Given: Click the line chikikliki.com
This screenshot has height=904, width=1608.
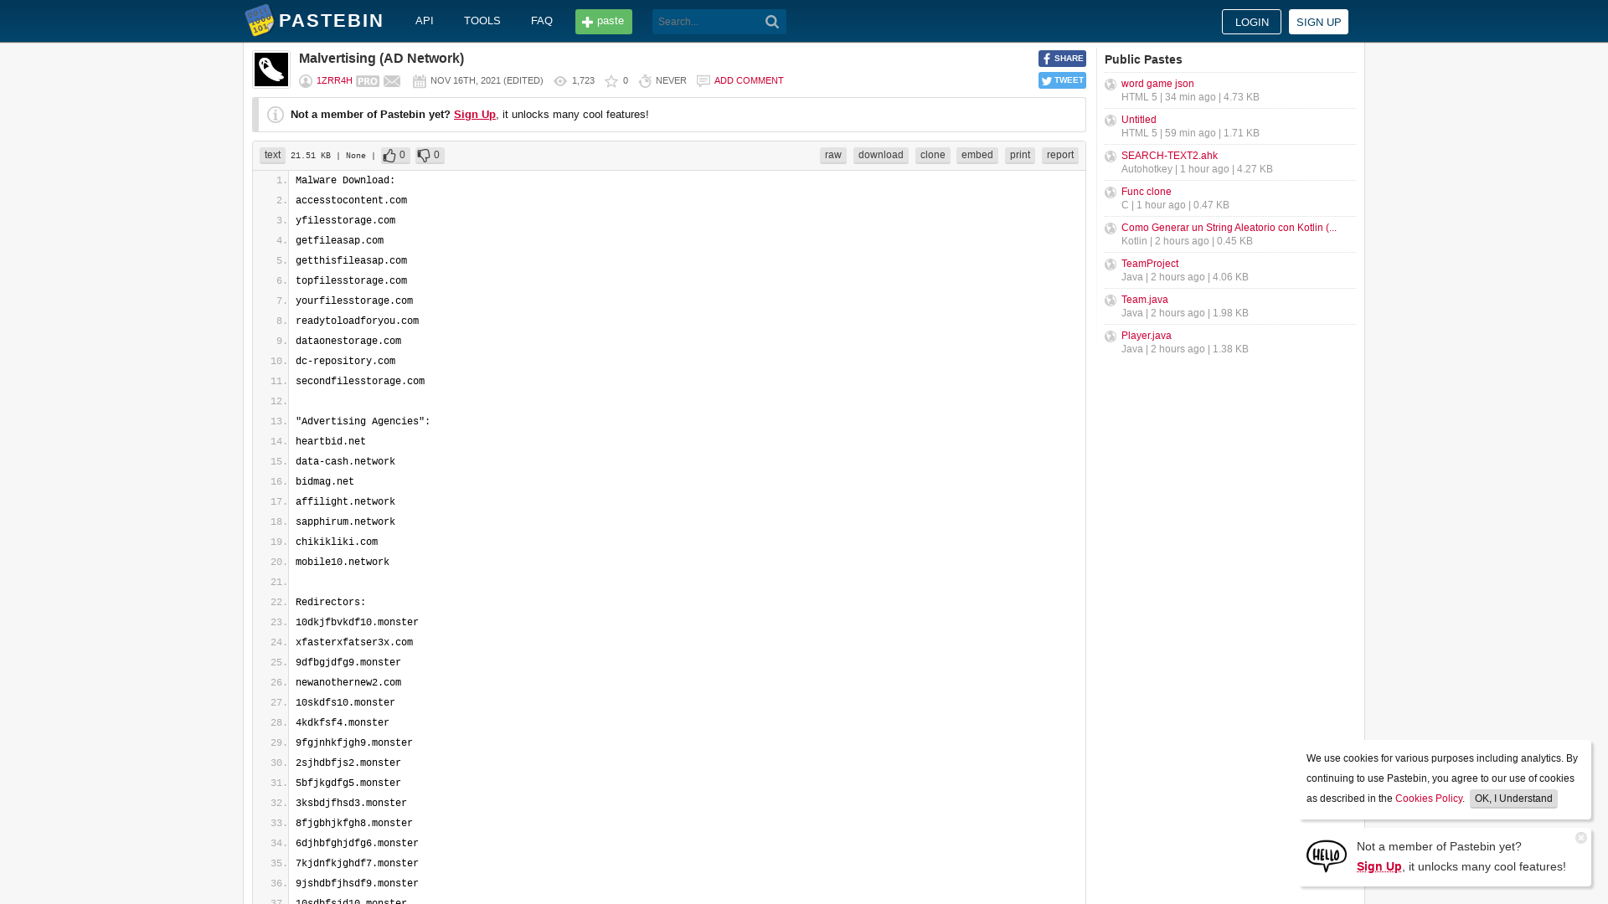Looking at the screenshot, I should click(337, 542).
